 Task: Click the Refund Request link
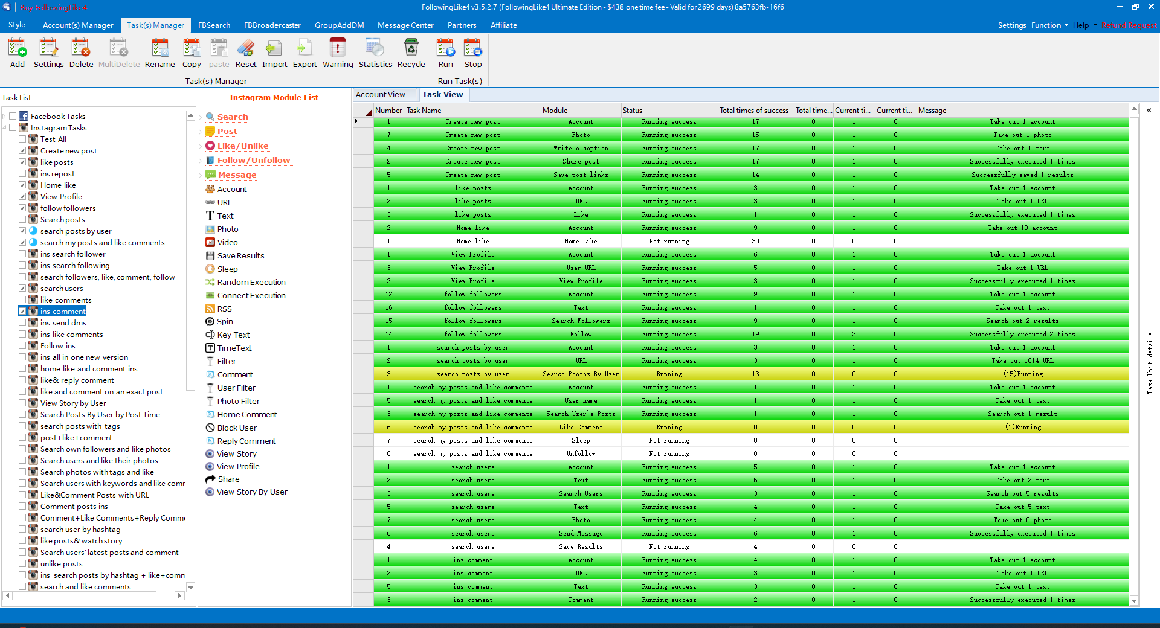1129,25
